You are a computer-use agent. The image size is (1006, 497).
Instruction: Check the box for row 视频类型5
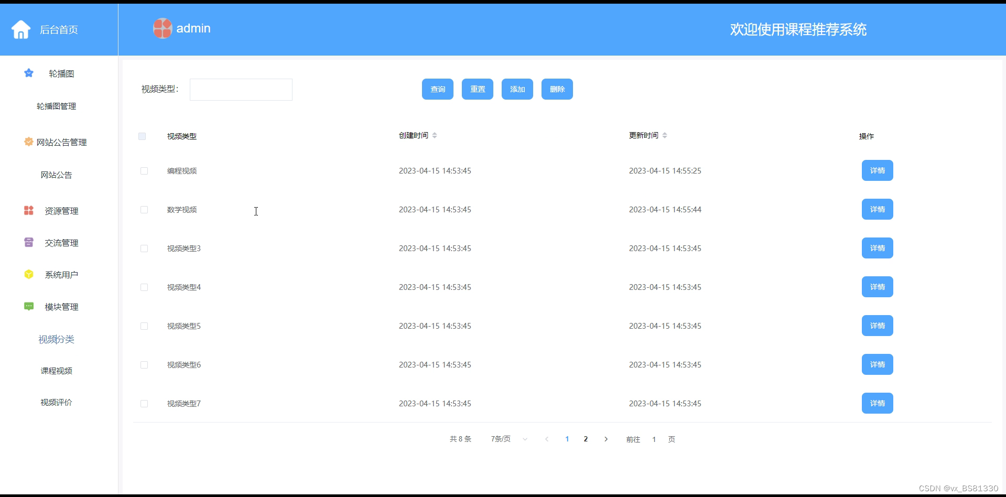point(144,326)
